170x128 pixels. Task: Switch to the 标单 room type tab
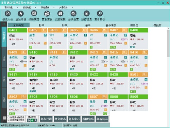(41, 25)
